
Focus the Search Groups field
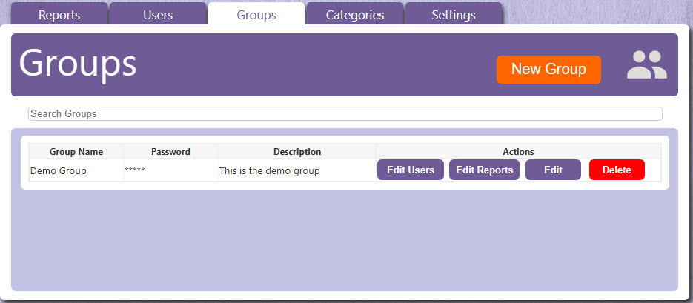pos(345,113)
